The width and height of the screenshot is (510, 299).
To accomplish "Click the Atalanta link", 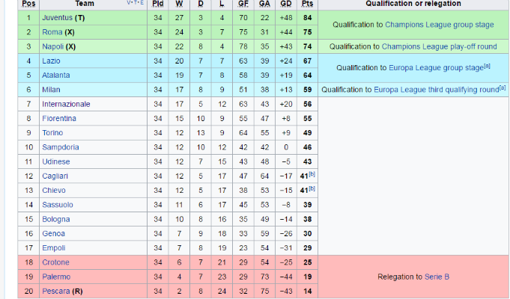I will [56, 75].
